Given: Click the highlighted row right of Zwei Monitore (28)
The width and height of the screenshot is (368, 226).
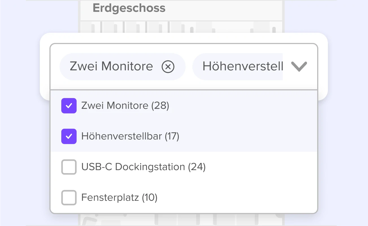Looking at the screenshot, I should pos(243,106).
